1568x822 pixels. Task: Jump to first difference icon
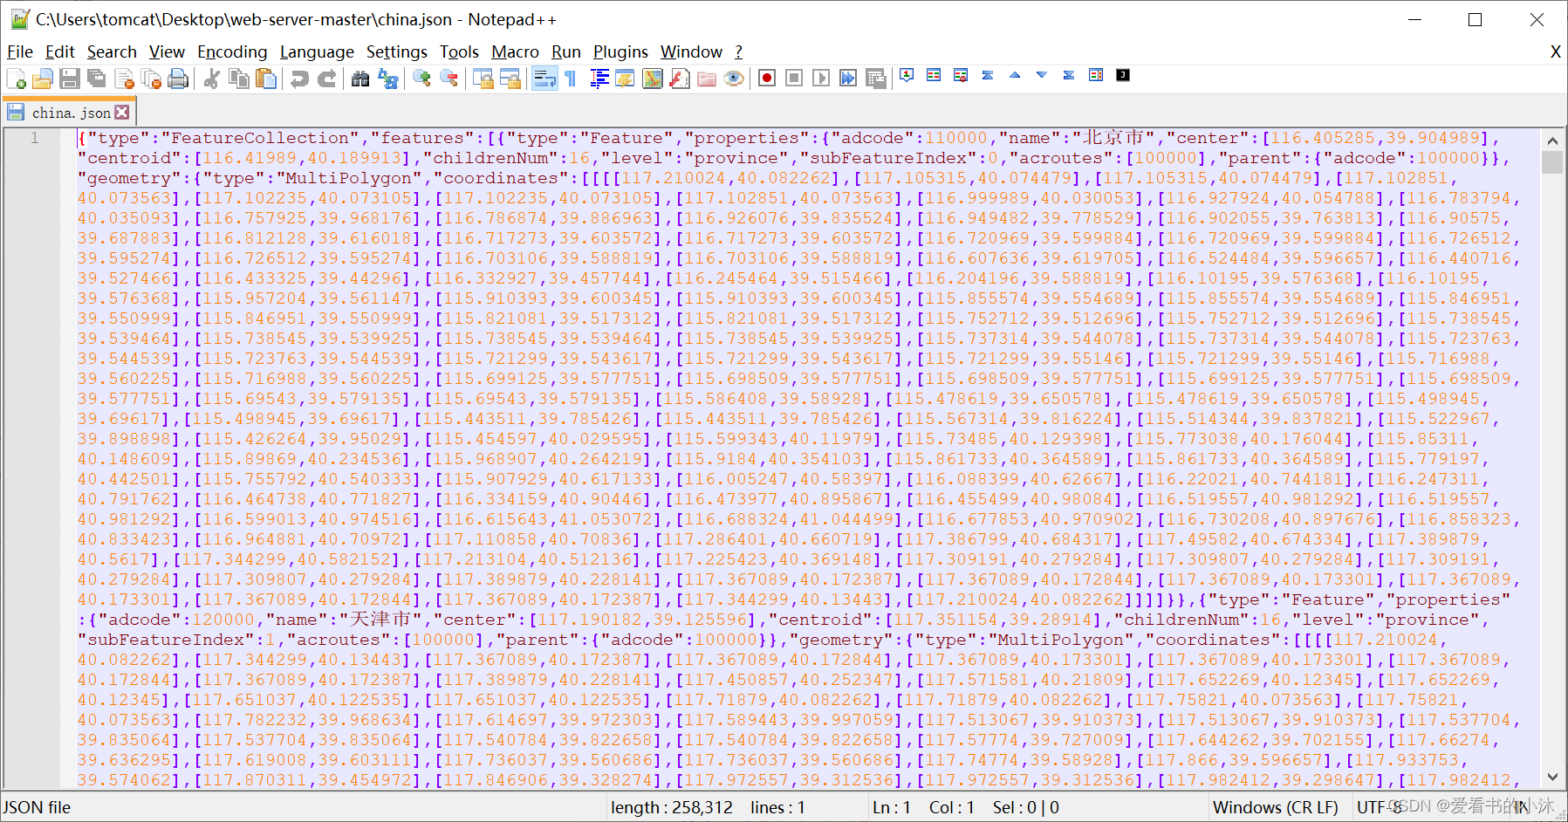(988, 75)
